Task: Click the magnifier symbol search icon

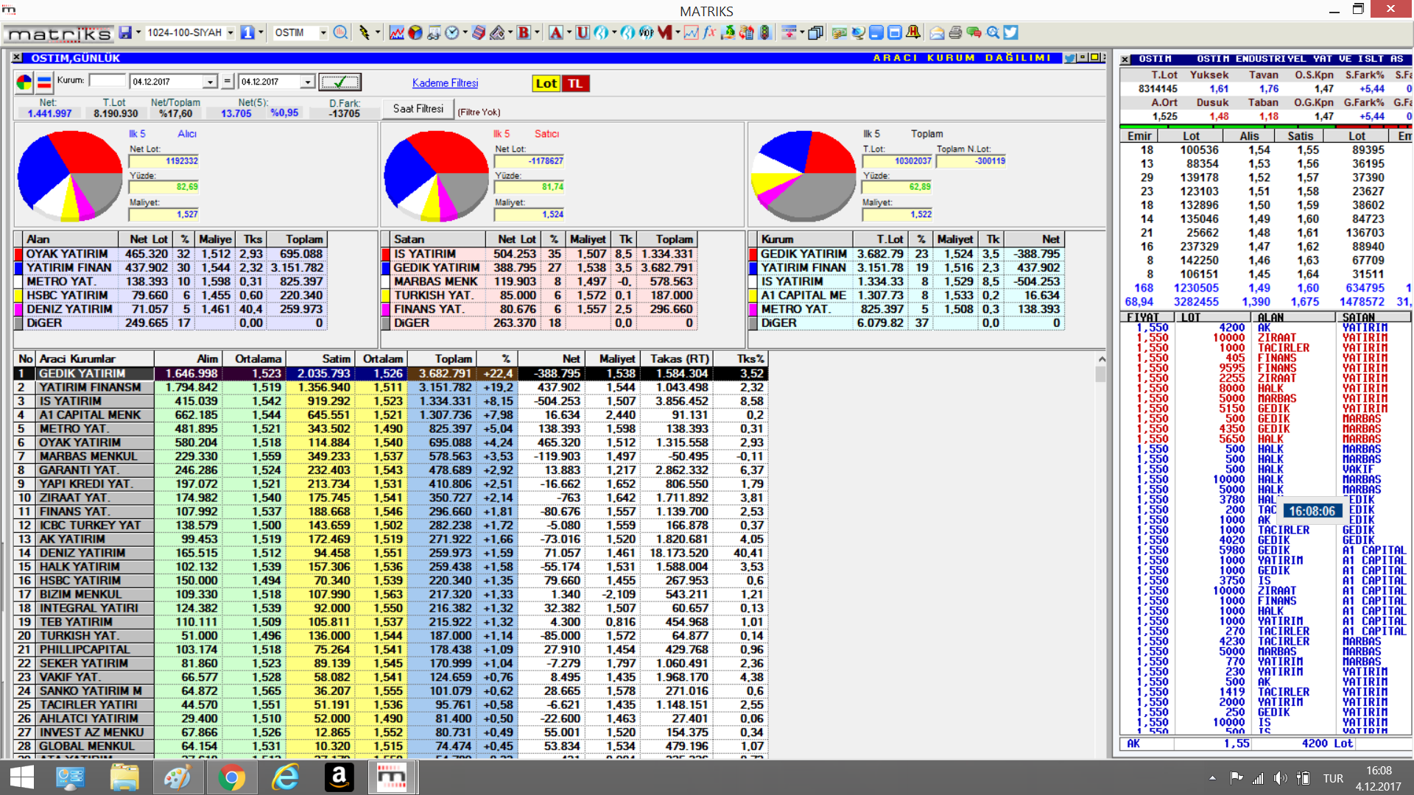Action: 340,32
